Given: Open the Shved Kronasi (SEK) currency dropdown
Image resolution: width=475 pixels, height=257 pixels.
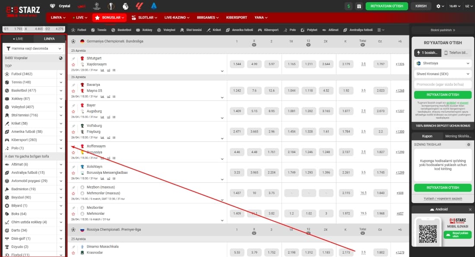Looking at the screenshot, I should [443, 74].
